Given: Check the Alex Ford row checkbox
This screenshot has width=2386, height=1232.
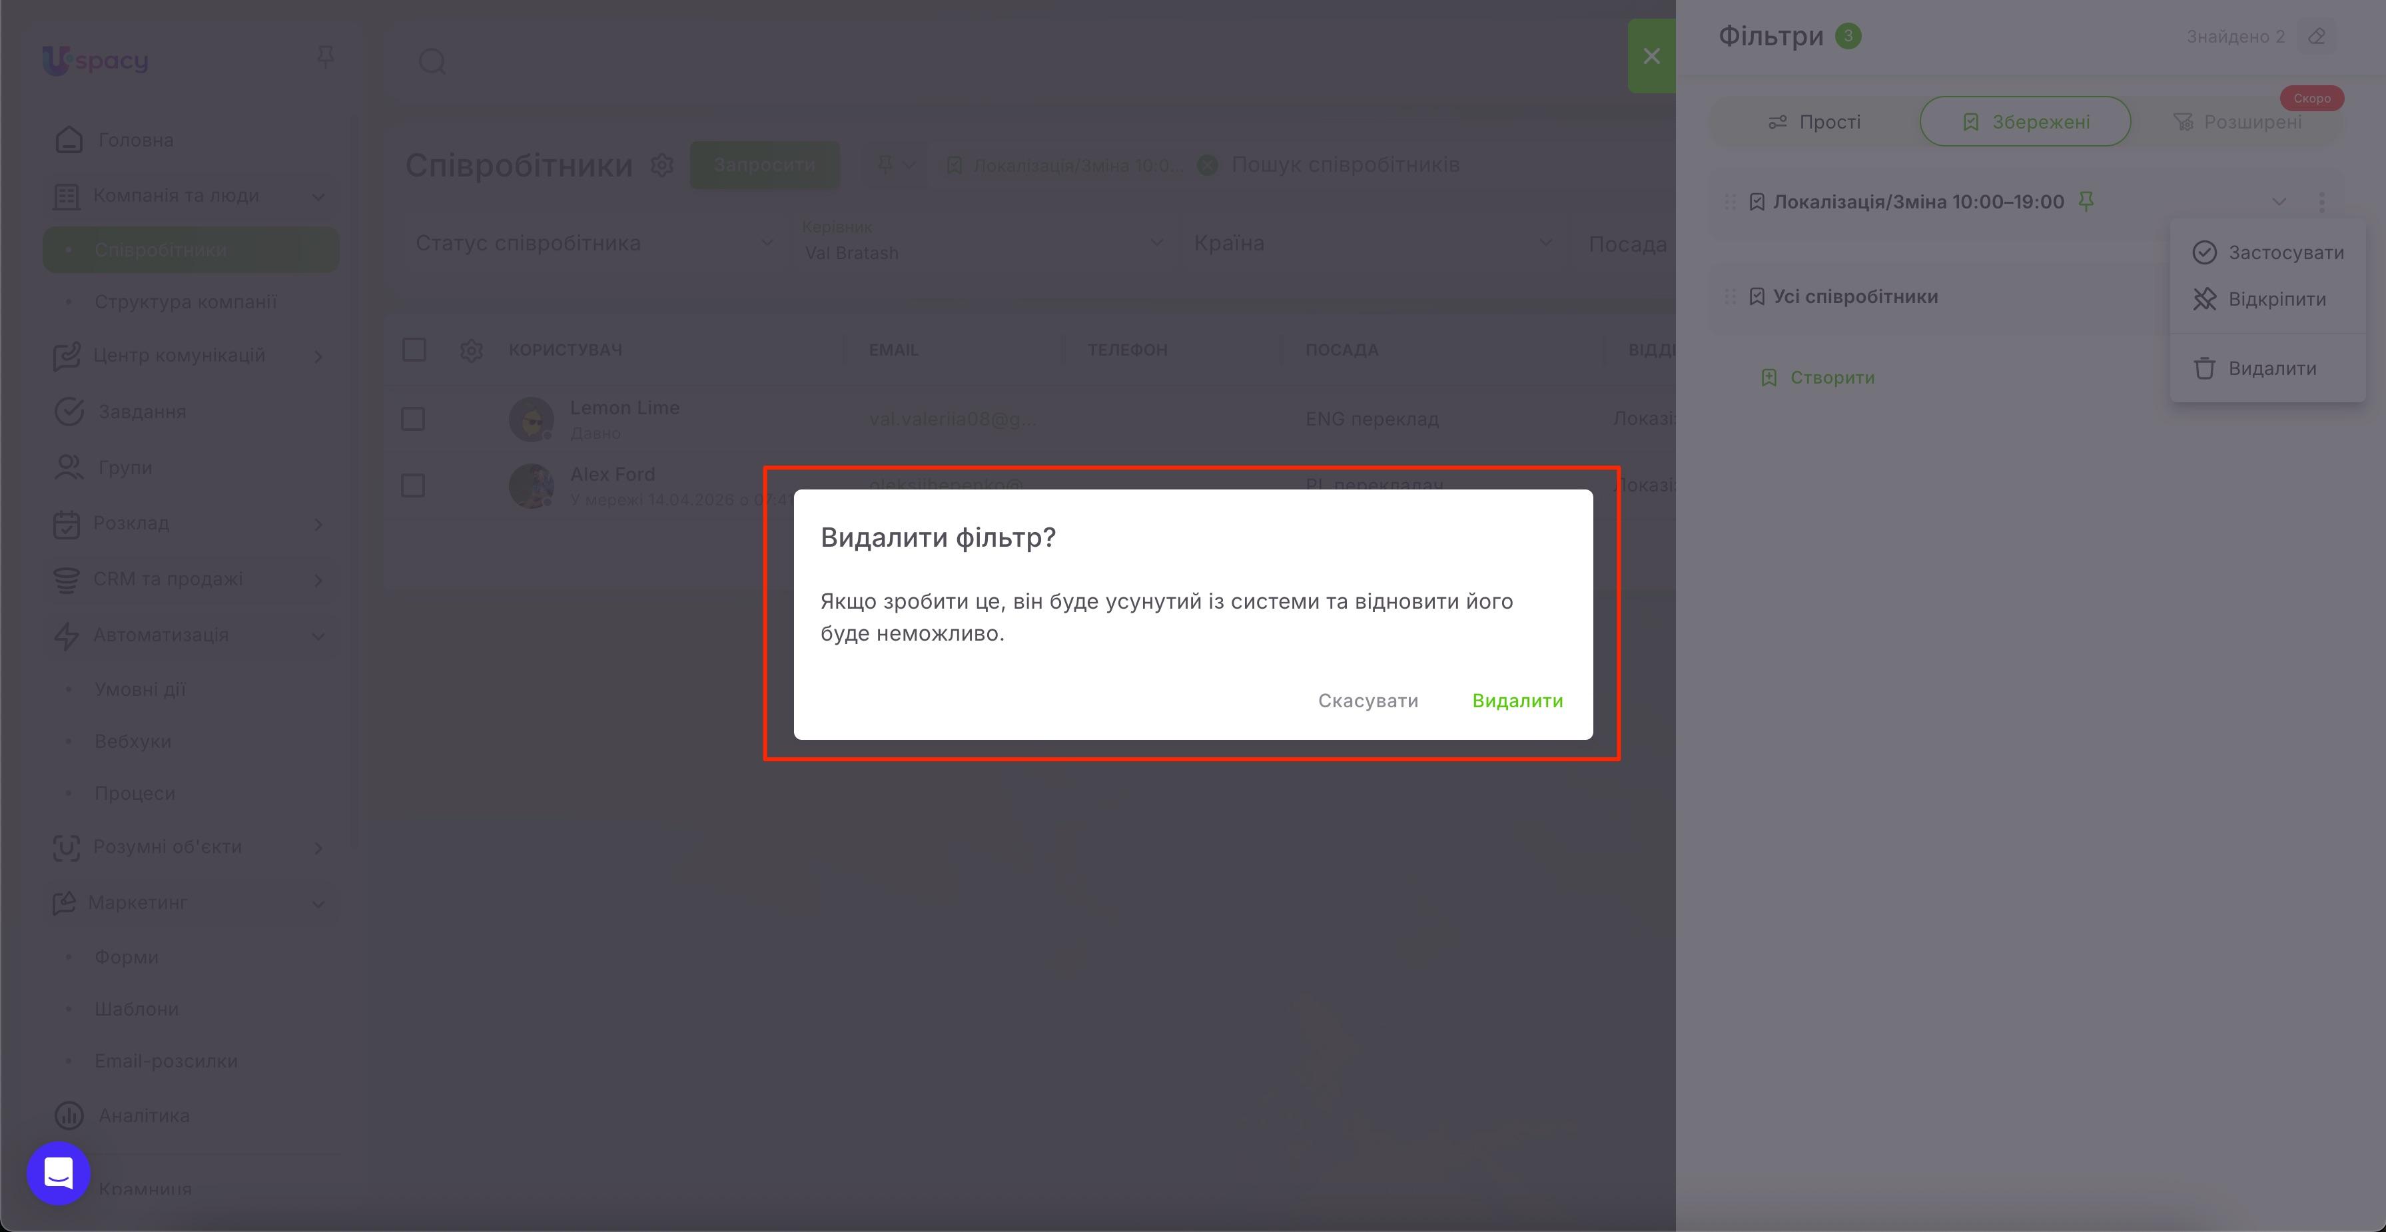Looking at the screenshot, I should click(x=413, y=485).
